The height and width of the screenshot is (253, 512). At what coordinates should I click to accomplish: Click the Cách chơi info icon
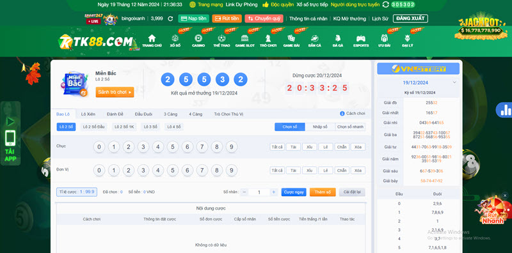point(342,114)
